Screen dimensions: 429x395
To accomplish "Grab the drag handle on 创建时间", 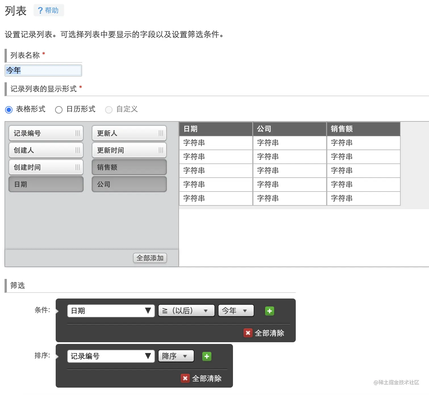I will 78,167.
